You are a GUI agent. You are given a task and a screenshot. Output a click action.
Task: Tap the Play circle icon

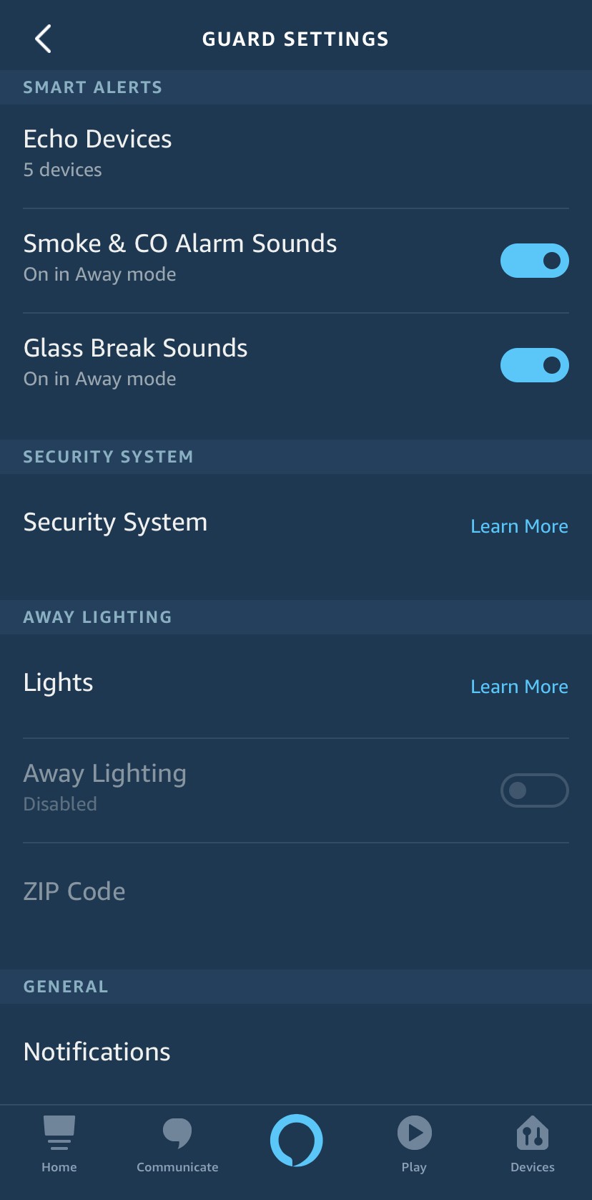tap(414, 1133)
